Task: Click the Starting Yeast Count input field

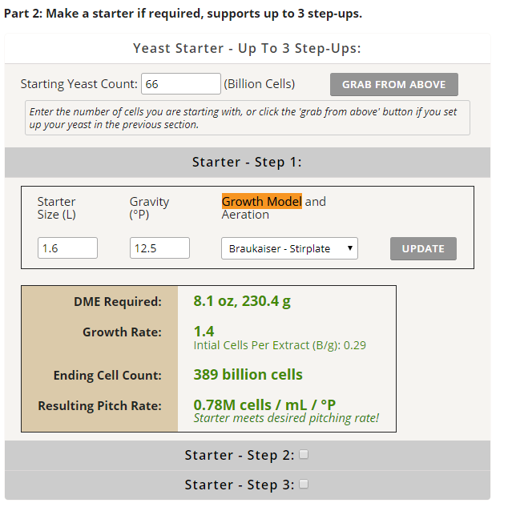Action: (180, 84)
